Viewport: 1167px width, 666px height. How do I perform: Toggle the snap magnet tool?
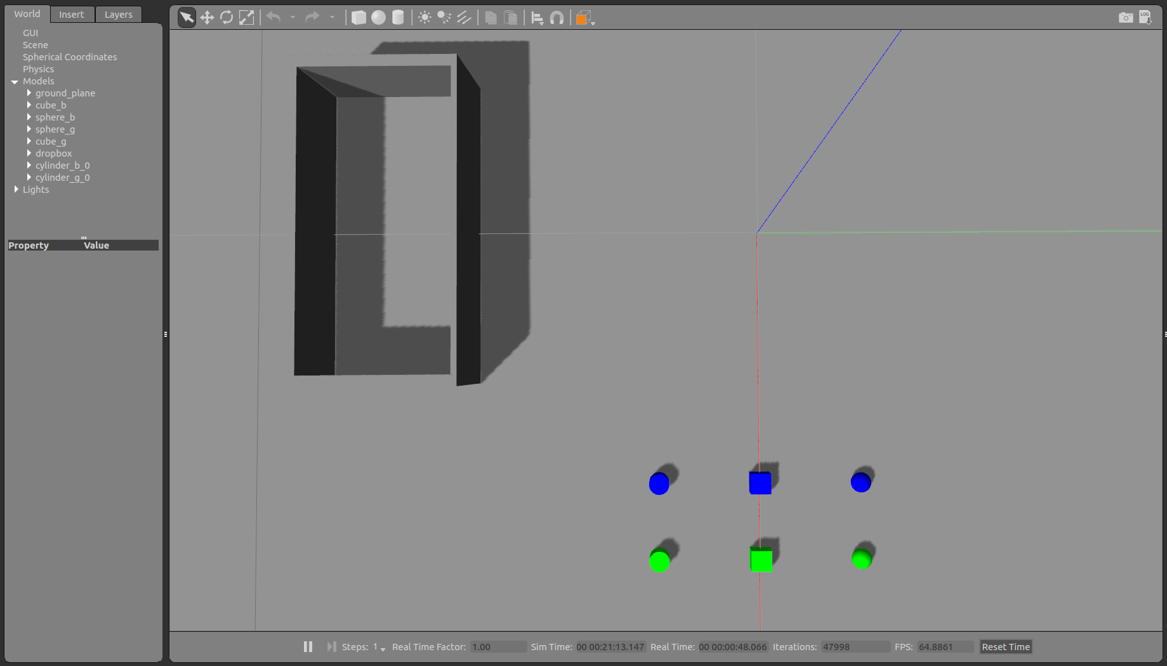557,18
